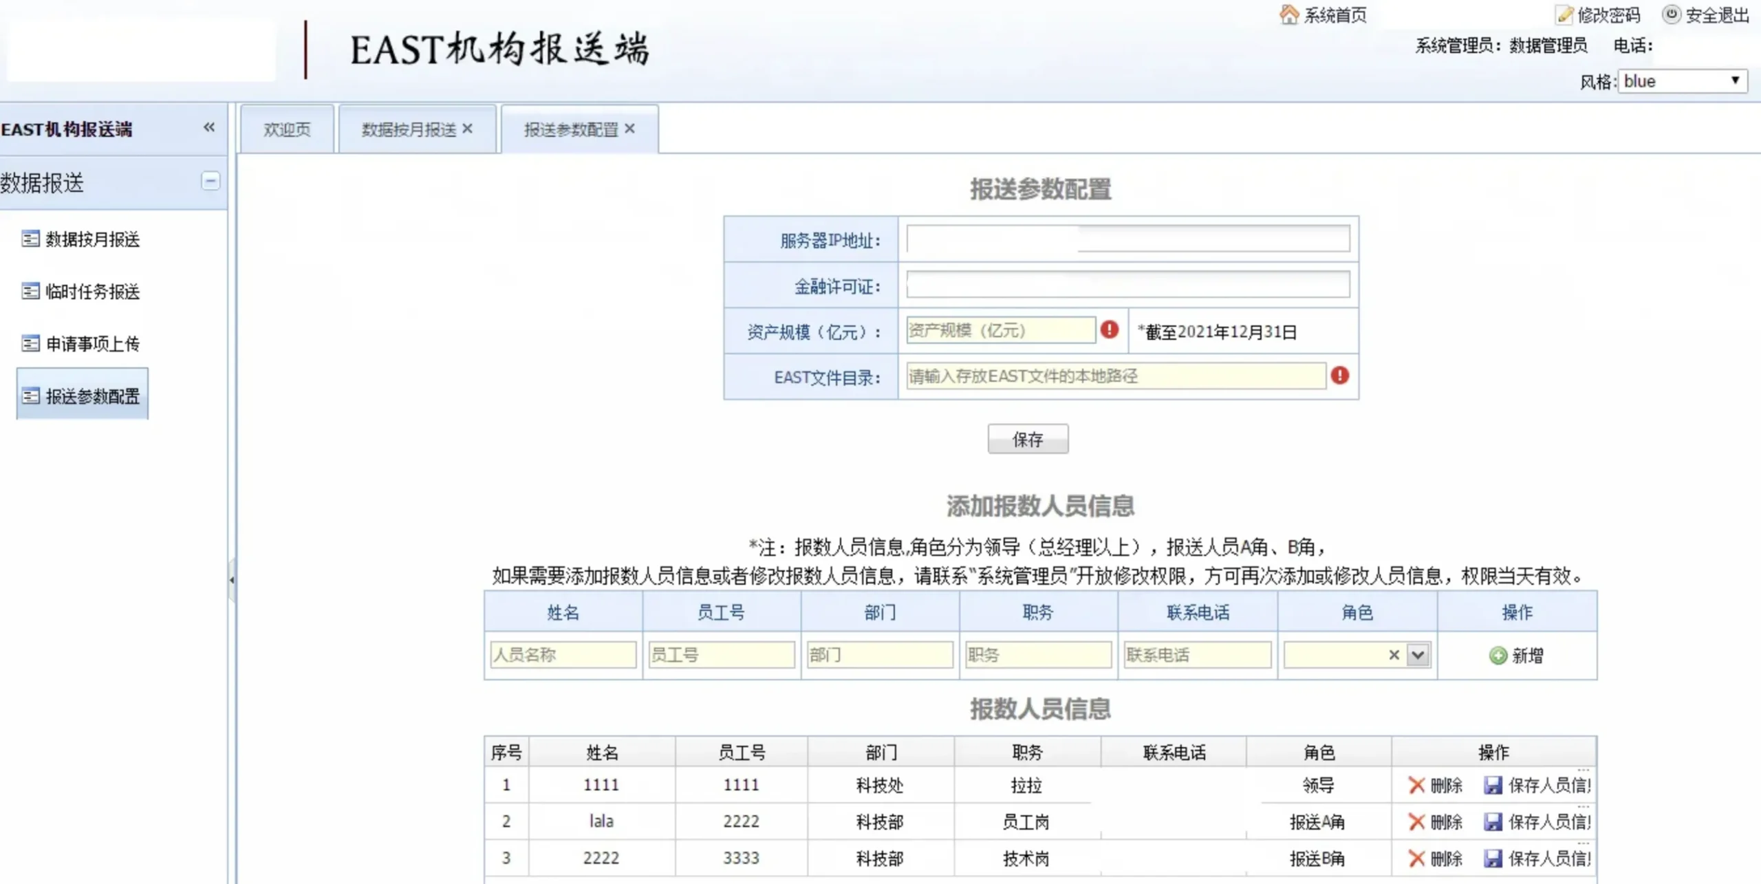Click the 资产规模 input field

coord(1000,330)
